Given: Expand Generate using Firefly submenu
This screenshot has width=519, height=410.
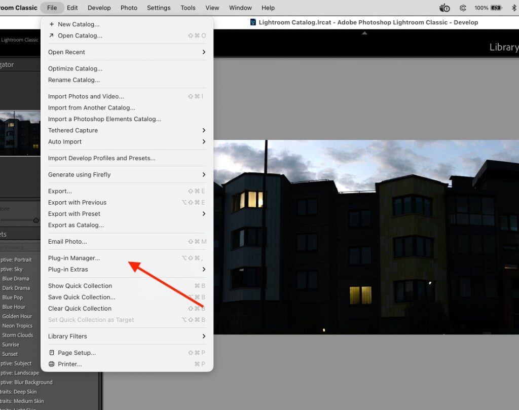Looking at the screenshot, I should (x=204, y=174).
